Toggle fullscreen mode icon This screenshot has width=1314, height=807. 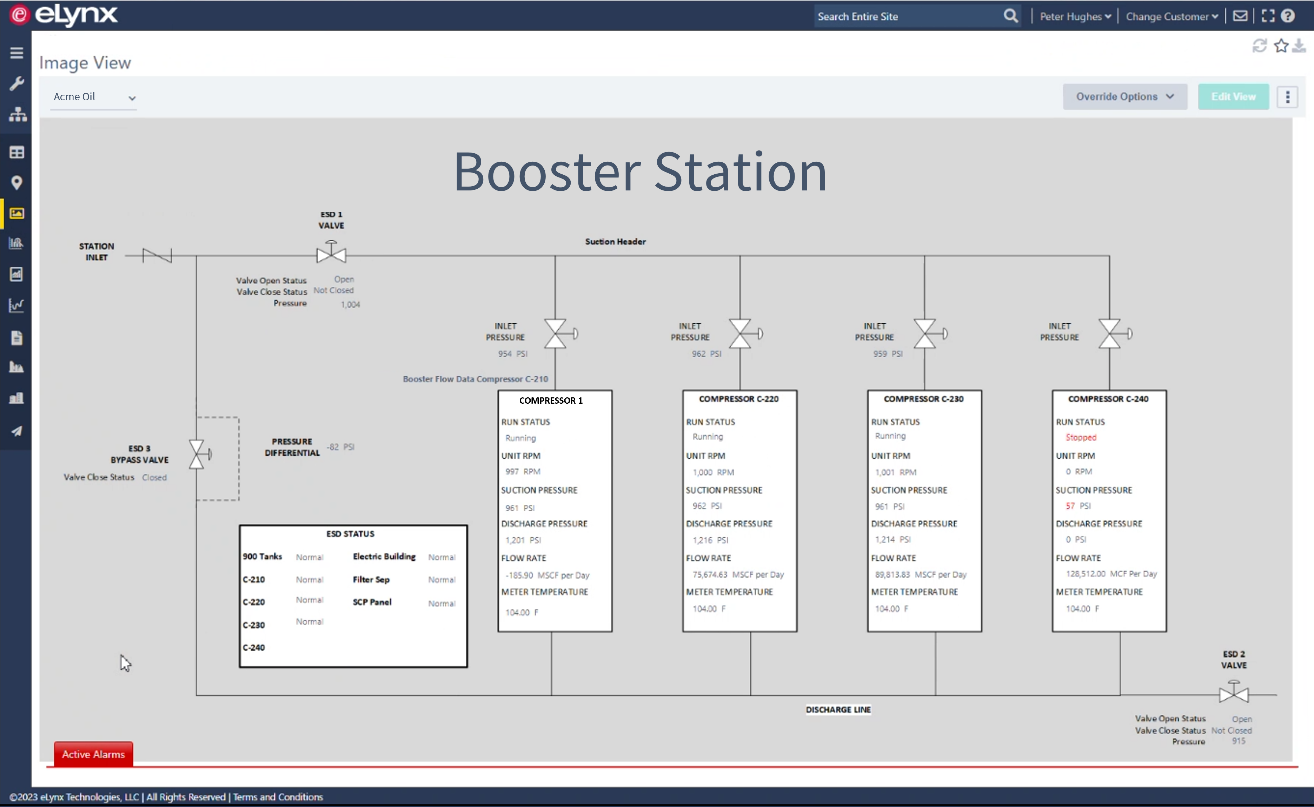tap(1268, 16)
